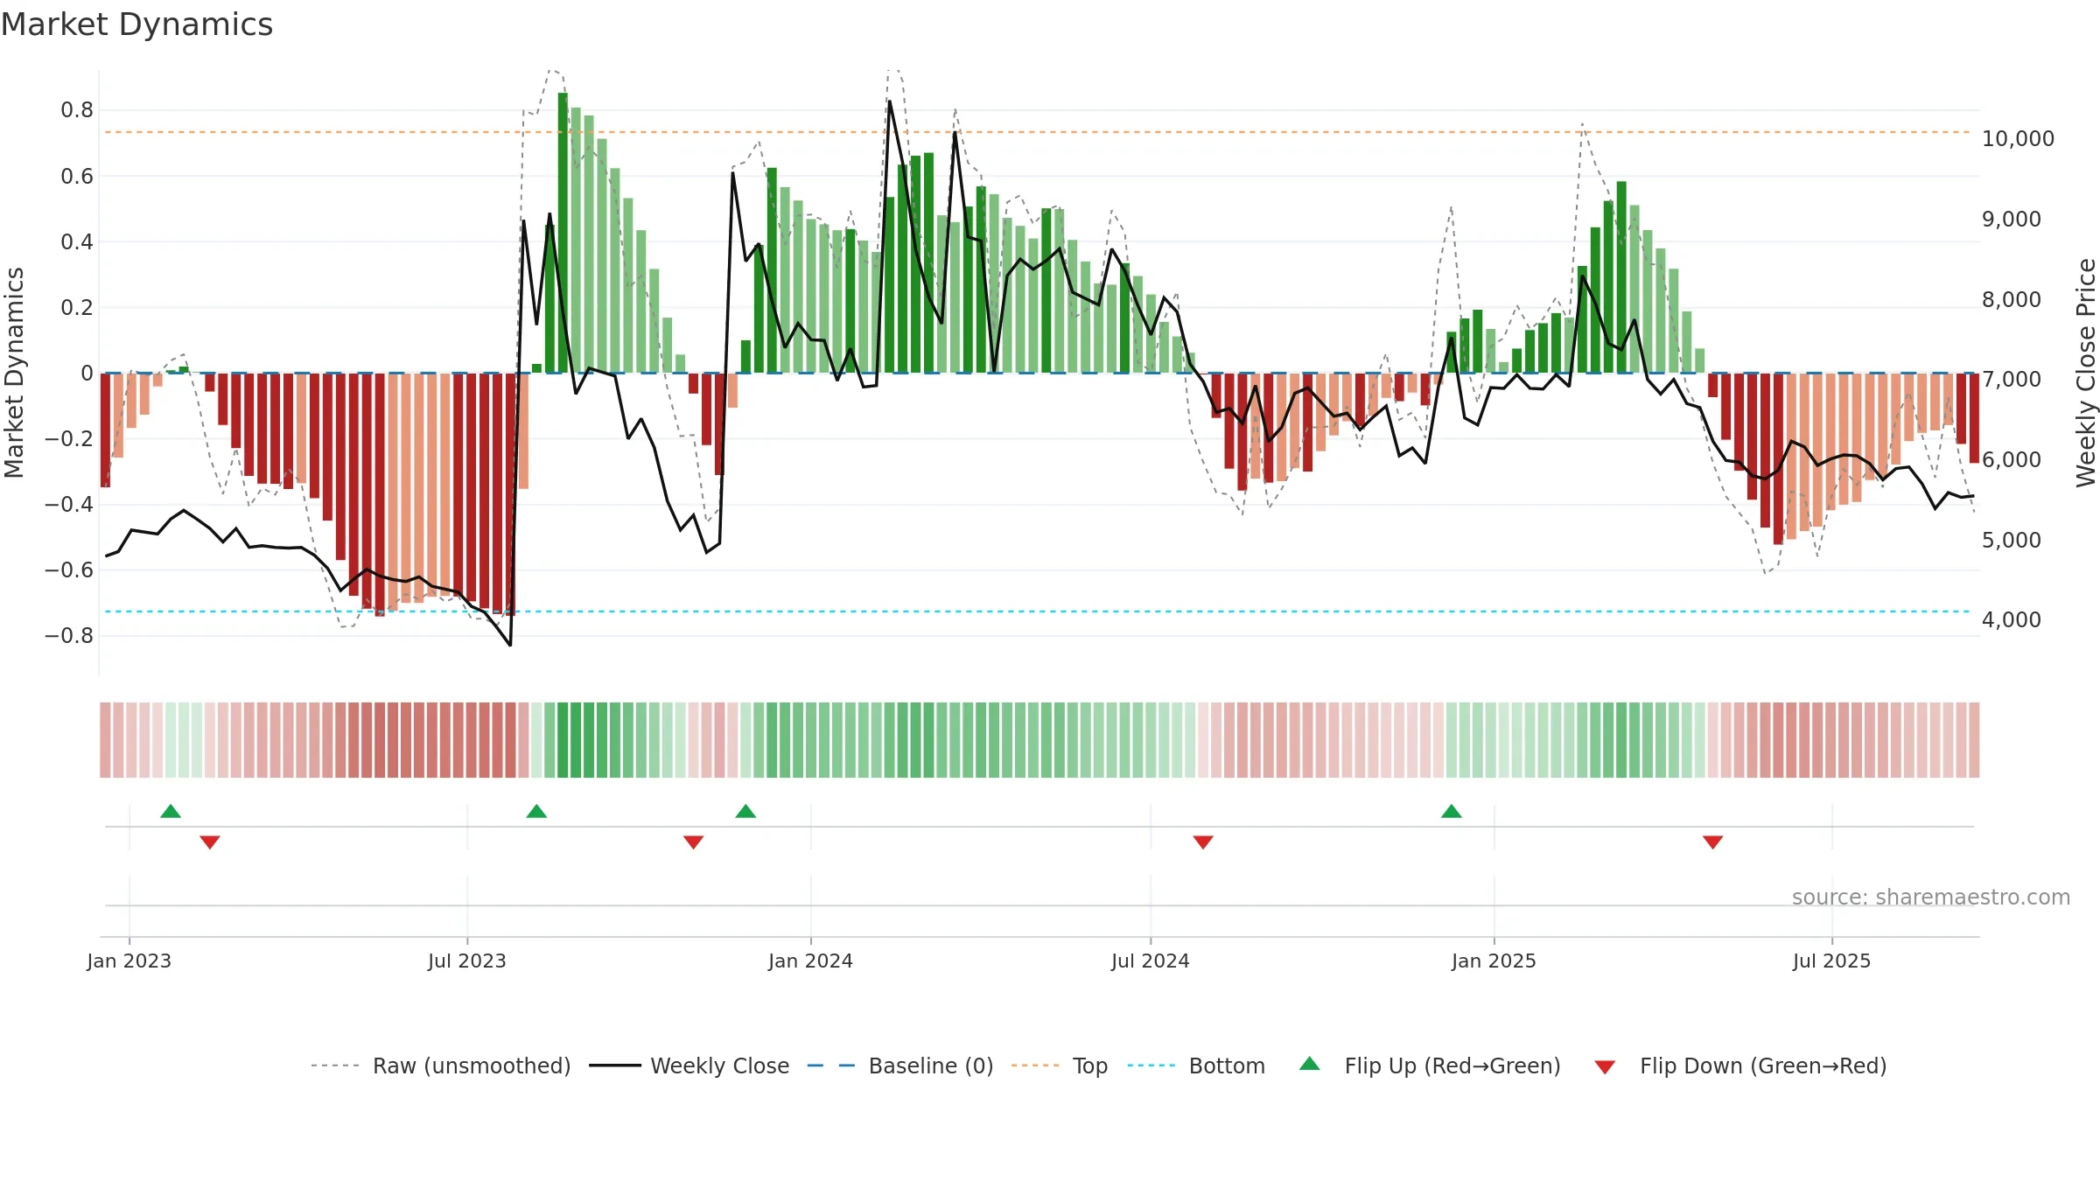Click the Jul 2025 x-axis label
This screenshot has width=2100, height=1181.
[x=1832, y=961]
